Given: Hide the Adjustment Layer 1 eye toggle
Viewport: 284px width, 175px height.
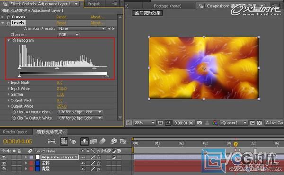Looking at the screenshot, I should (4, 157).
